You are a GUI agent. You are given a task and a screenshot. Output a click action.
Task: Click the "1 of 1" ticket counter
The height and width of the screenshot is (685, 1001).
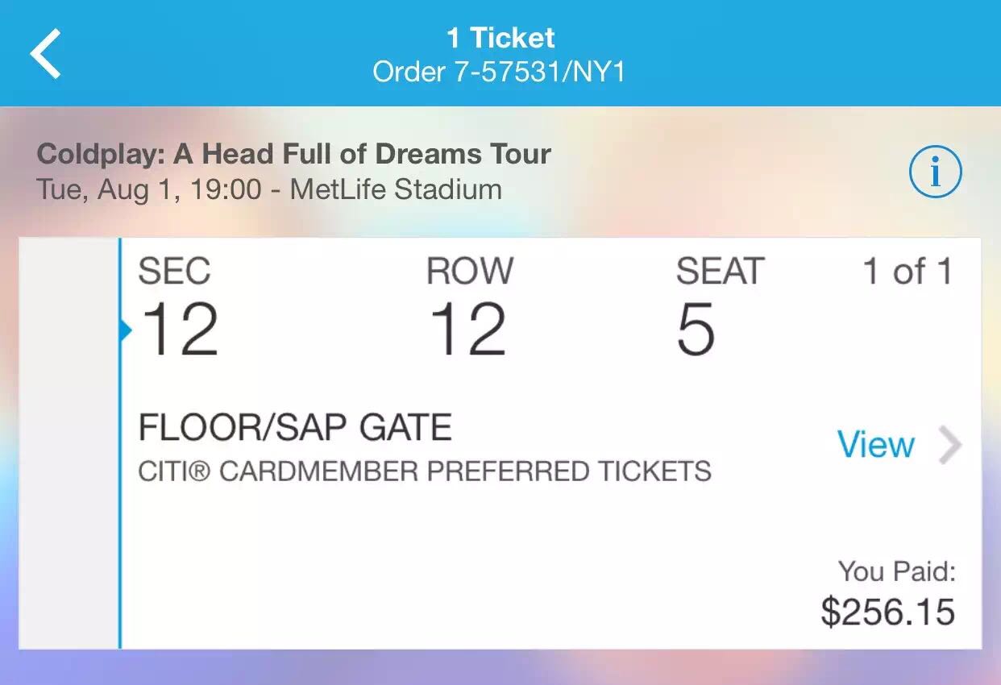pyautogui.click(x=908, y=272)
